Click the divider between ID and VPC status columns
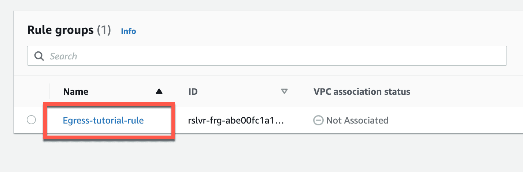This screenshot has height=172, width=523. (300, 91)
